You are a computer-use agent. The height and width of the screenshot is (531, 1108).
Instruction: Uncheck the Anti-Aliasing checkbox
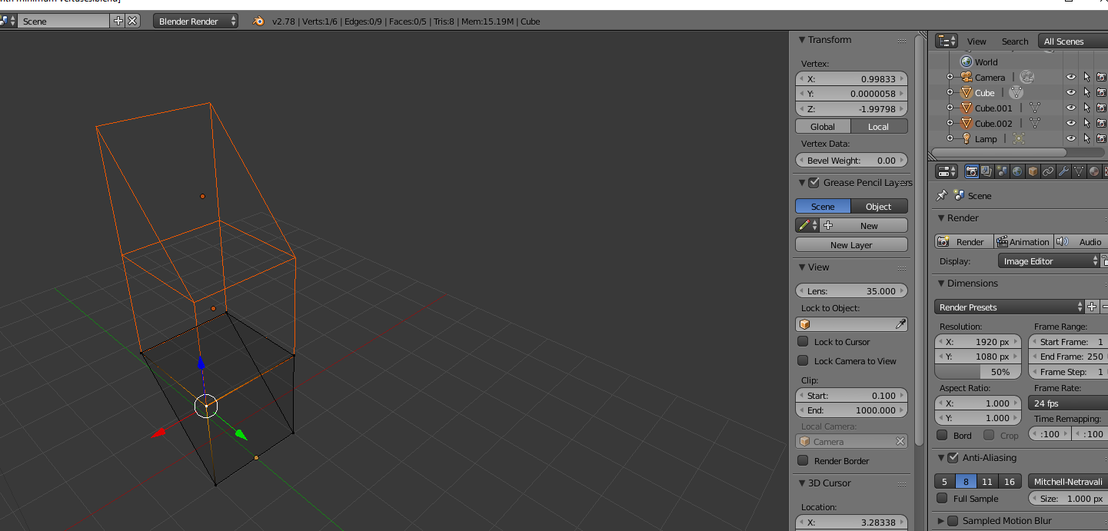953,458
